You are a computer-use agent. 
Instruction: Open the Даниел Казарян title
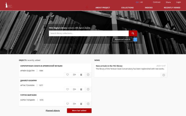coord(28,81)
